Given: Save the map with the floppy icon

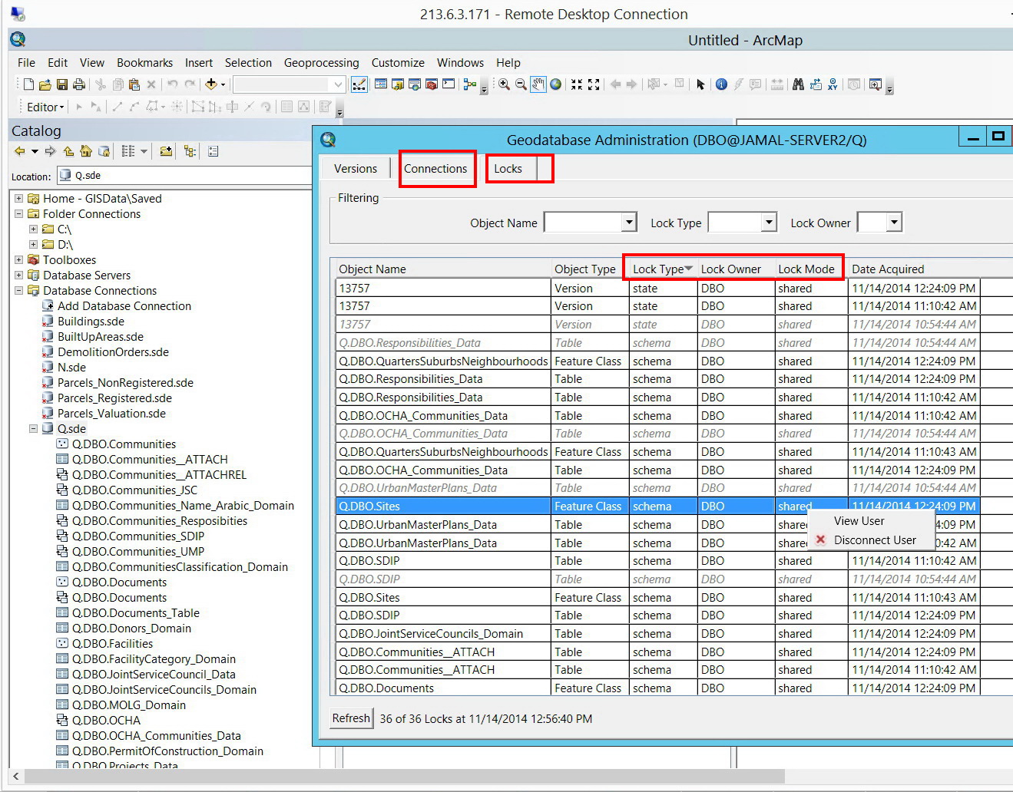Looking at the screenshot, I should click(62, 84).
